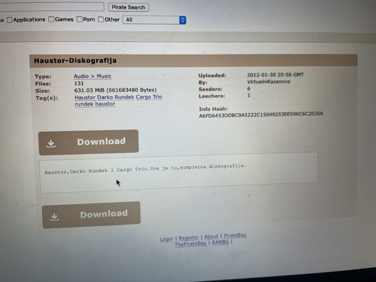The height and width of the screenshot is (282, 376).
Task: Open the Cargo tag link
Action: pos(144,97)
